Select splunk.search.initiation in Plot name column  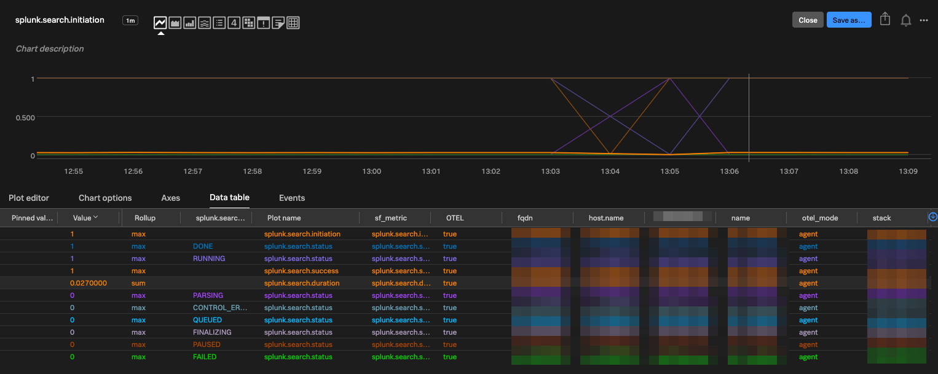302,234
